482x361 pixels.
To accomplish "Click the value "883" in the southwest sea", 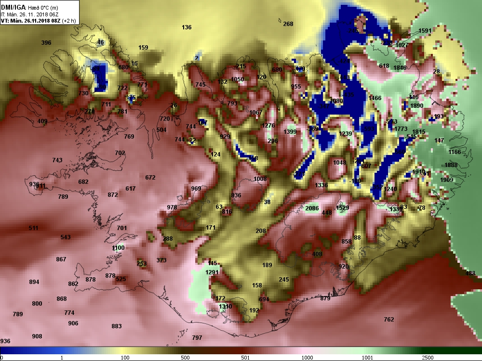I will pos(117,326).
